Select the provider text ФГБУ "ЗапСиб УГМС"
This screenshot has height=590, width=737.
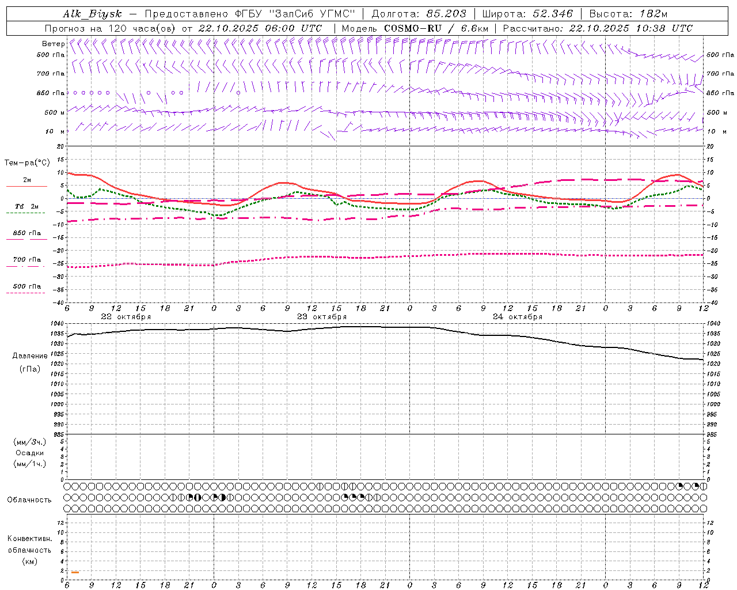[295, 14]
